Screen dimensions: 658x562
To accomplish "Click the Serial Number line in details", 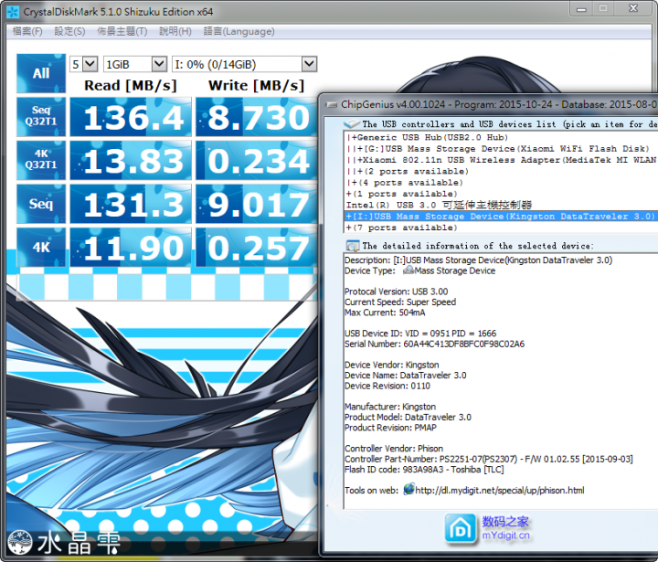I will [434, 344].
